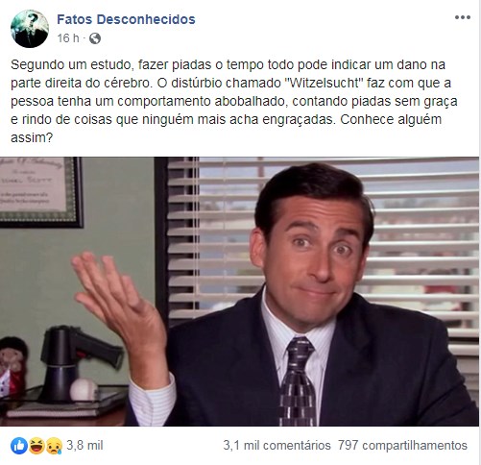Click the man's striped necktie in the photo
481x465 pixels.
pyautogui.click(x=298, y=381)
